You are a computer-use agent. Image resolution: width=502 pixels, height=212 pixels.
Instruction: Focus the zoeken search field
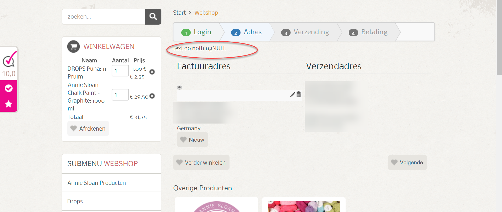pyautogui.click(x=104, y=16)
